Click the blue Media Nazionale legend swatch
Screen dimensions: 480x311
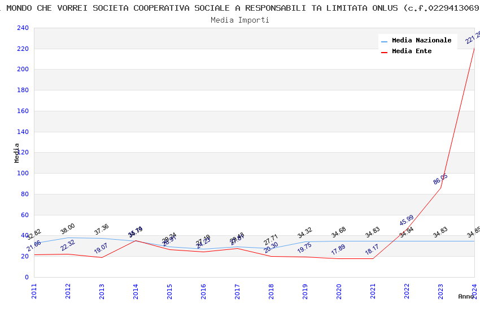click(384, 41)
